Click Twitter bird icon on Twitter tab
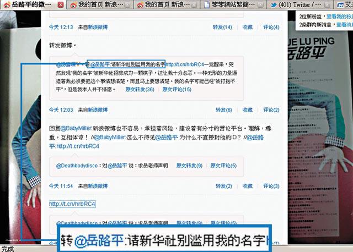 tap(274, 5)
